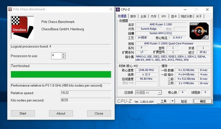Increase Processors to use with up arrow
The image size is (221, 129).
64,54
